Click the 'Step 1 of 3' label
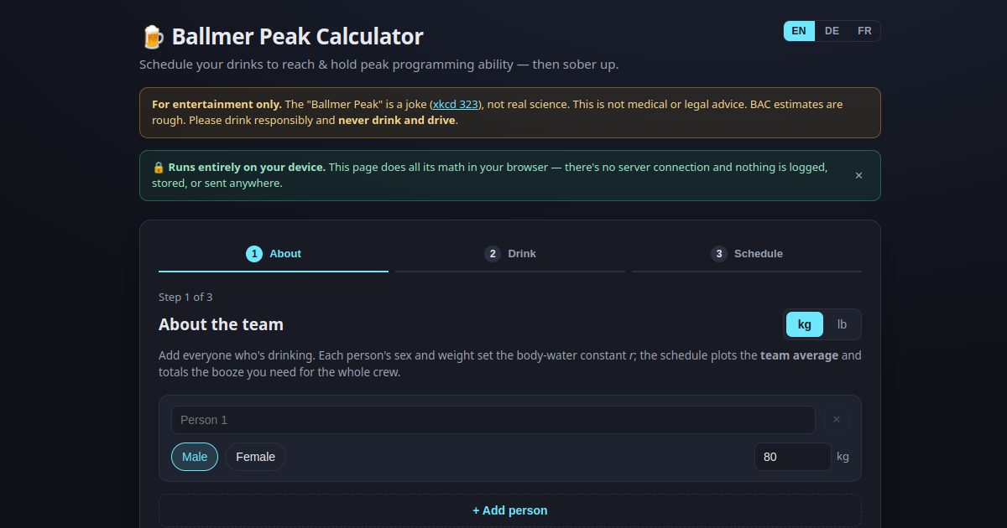The width and height of the screenshot is (1007, 528). [185, 297]
